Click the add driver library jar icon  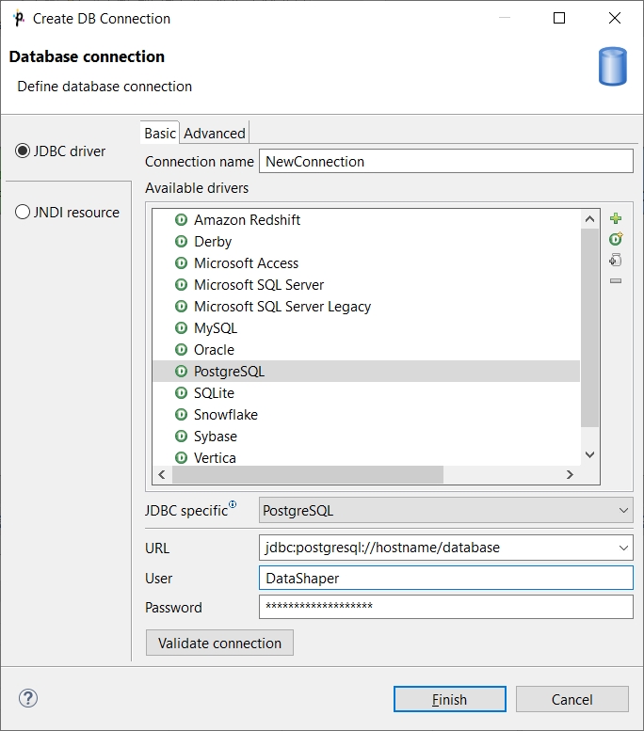(x=616, y=261)
